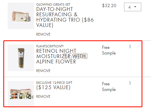
Task: Select the ($125 VALUE) gift title
Action: [53, 87]
